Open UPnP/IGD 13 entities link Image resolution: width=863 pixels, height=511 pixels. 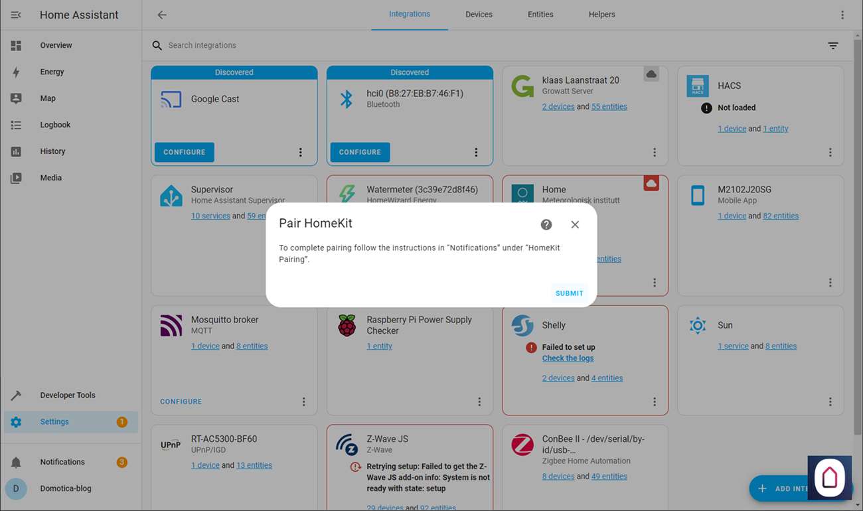254,465
